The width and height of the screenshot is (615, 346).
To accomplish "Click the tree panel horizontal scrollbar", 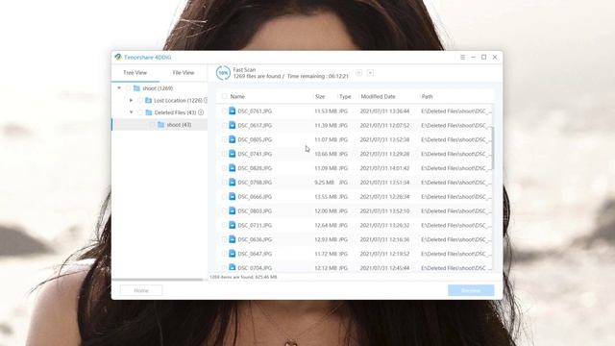I will tap(158, 280).
